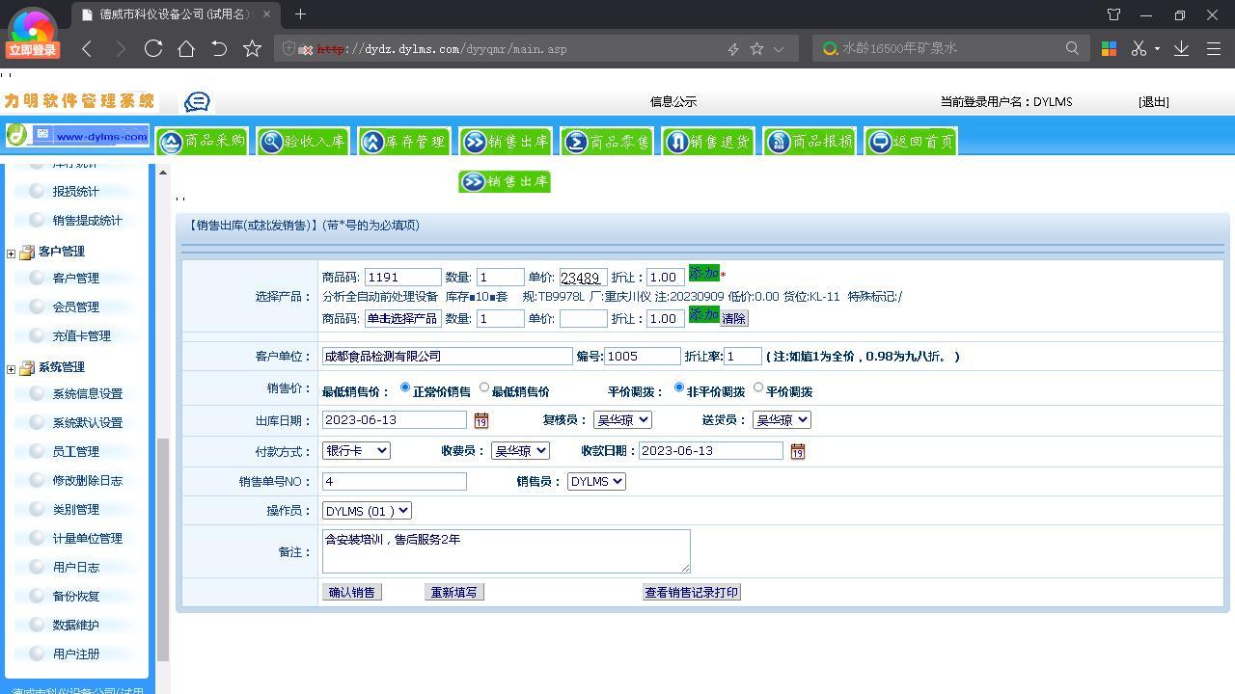Click 查看销售记录打印 to print sales records

pos(691,592)
